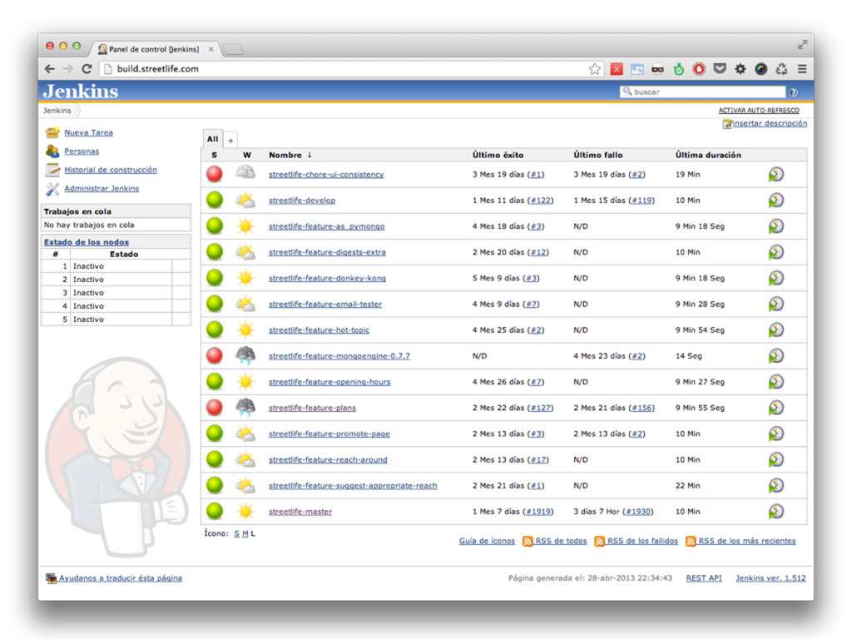The image size is (852, 639).
Task: Click sunny weather icon of streetlife-master
Action: tap(245, 512)
